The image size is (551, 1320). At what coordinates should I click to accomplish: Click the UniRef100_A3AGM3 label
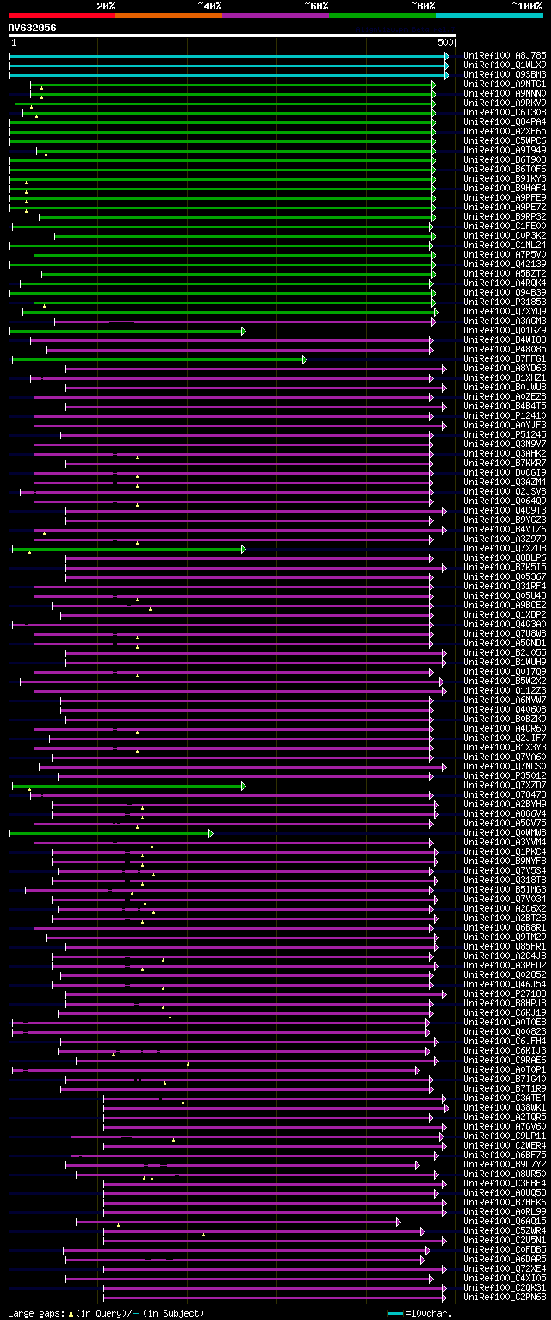tap(505, 321)
